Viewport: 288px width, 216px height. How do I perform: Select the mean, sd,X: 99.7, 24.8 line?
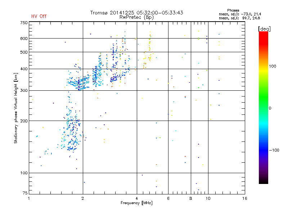(x=239, y=18)
